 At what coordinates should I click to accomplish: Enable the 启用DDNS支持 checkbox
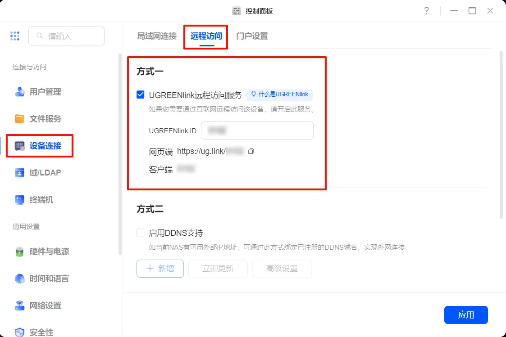(x=141, y=233)
